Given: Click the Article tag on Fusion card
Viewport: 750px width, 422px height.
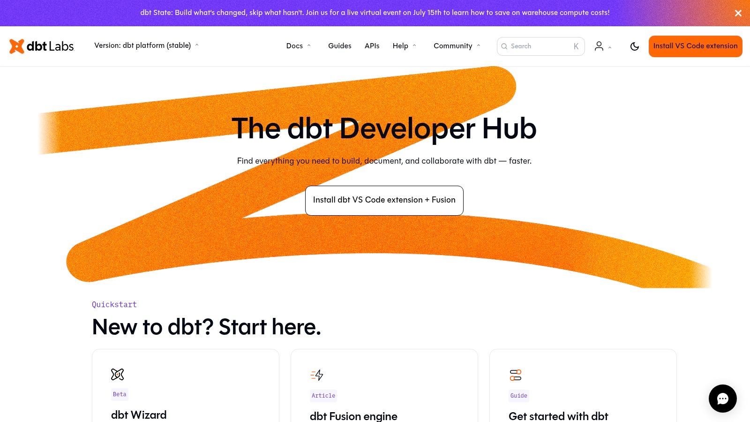Looking at the screenshot, I should (323, 396).
